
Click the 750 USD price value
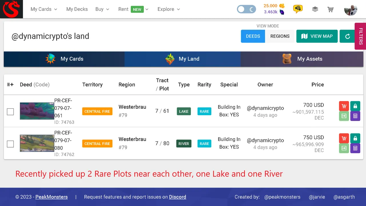pos(313,137)
